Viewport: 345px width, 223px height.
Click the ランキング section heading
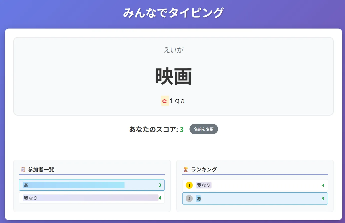(x=204, y=169)
